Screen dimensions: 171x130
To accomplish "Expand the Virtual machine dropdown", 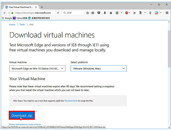I will point(37,68).
